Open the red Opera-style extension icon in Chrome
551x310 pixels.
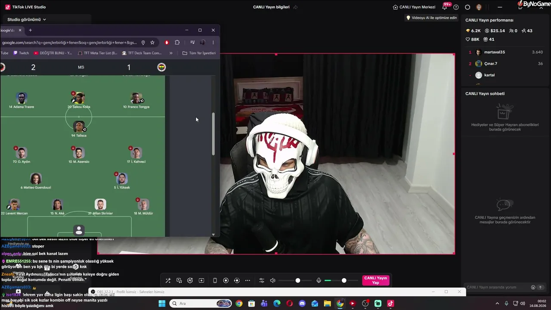tap(167, 43)
